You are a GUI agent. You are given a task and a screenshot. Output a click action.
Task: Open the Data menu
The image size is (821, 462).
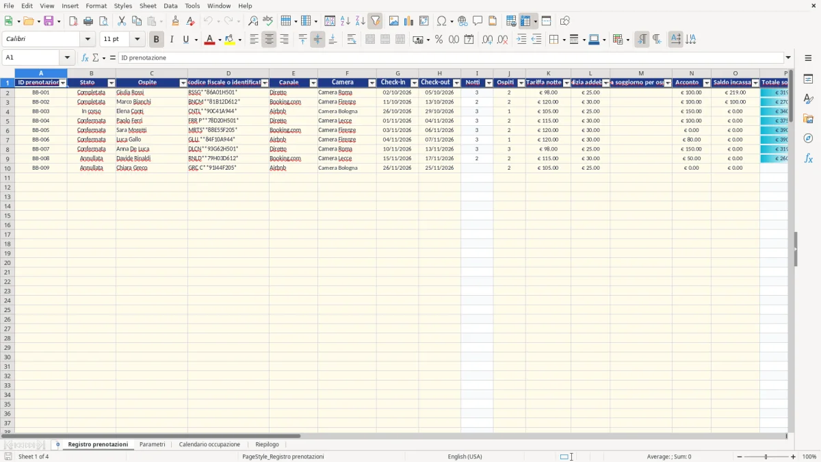170,5
